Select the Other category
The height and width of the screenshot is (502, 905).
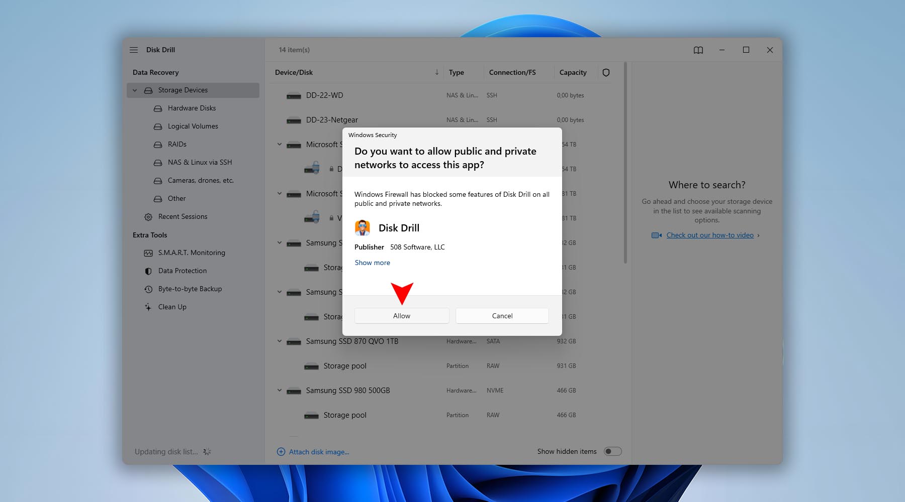tap(177, 199)
